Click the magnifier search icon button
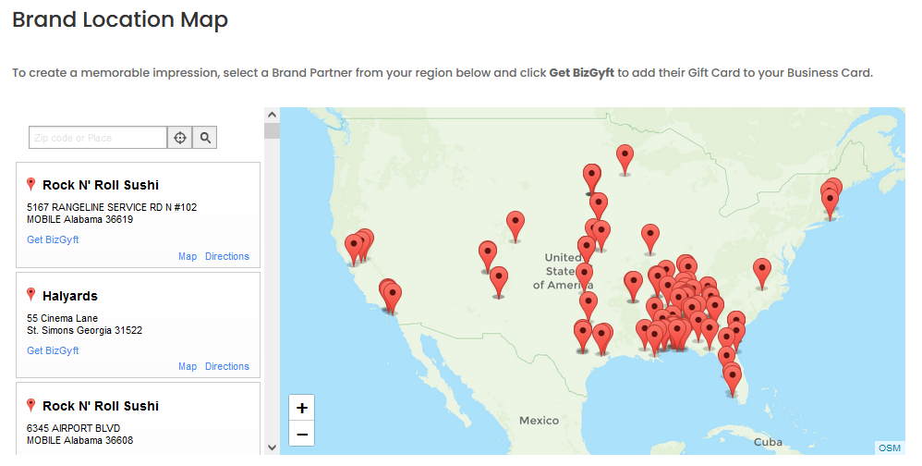922x466 pixels. pyautogui.click(x=205, y=138)
